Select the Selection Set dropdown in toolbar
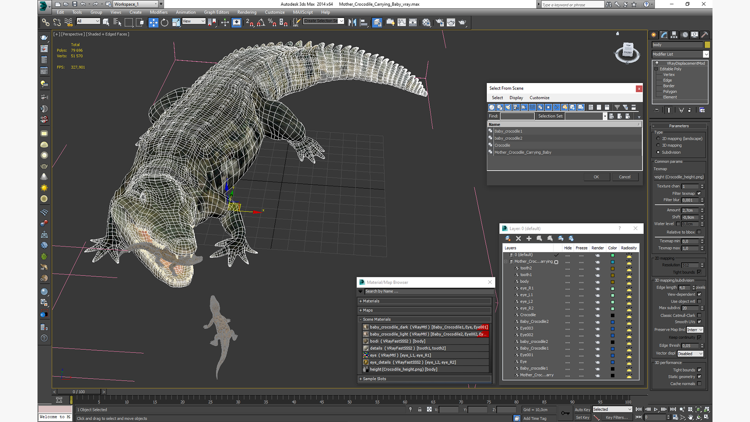 pos(324,21)
